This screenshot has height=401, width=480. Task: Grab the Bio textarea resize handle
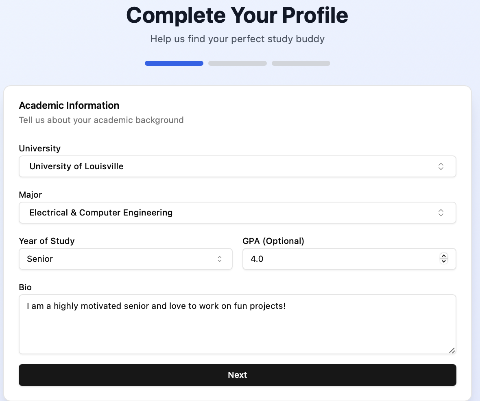click(x=452, y=350)
